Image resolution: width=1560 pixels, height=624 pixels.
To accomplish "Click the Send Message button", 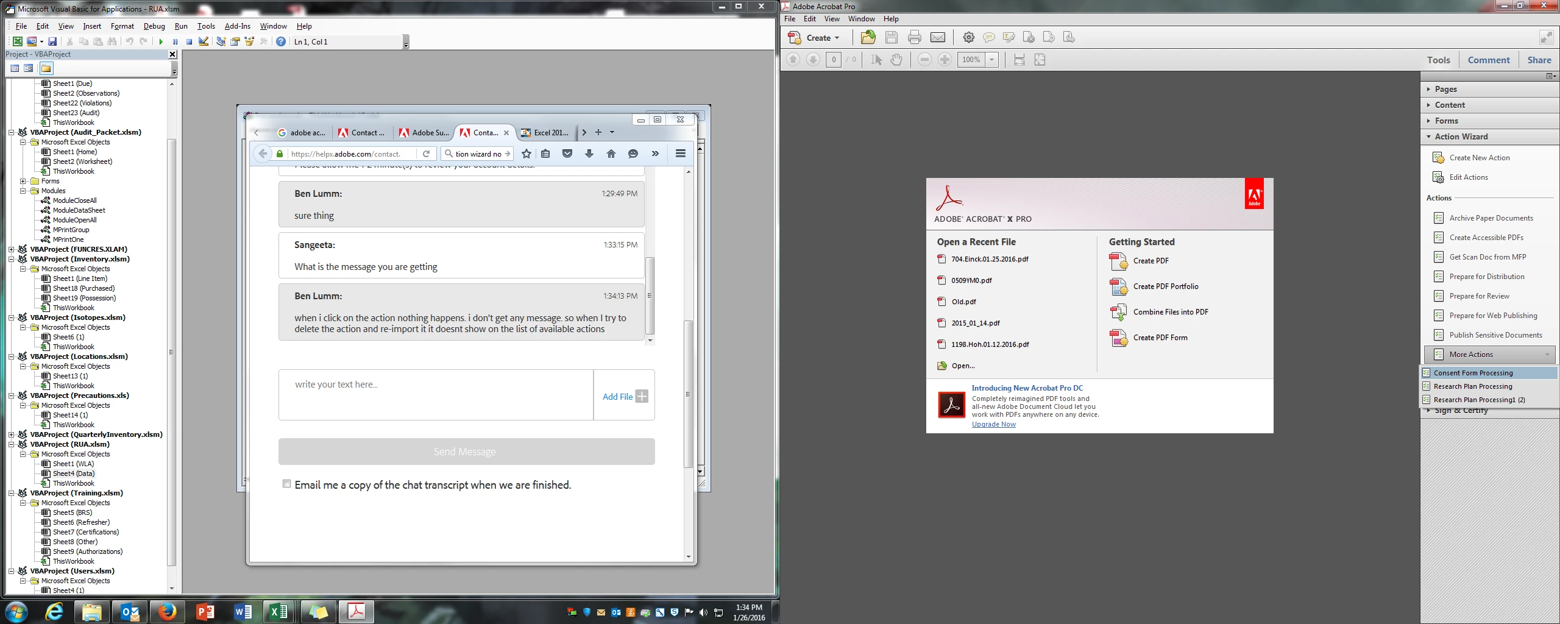I will pyautogui.click(x=466, y=452).
